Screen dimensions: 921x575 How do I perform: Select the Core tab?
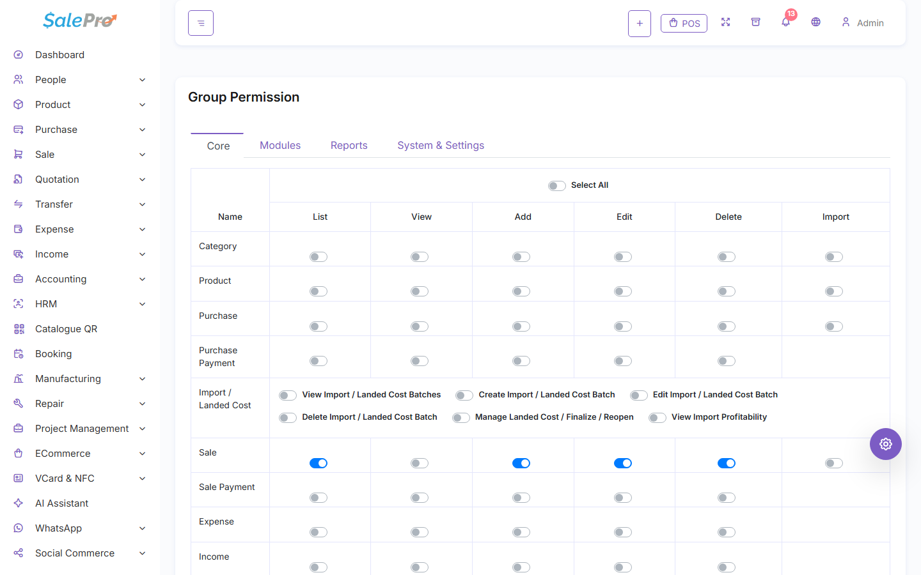tap(218, 146)
